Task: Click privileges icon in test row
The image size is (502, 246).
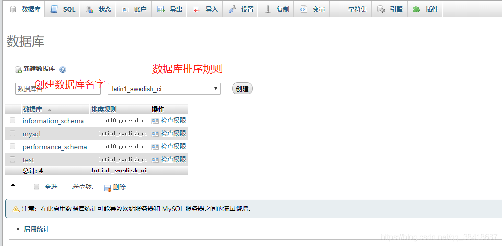Action: pyautogui.click(x=155, y=160)
